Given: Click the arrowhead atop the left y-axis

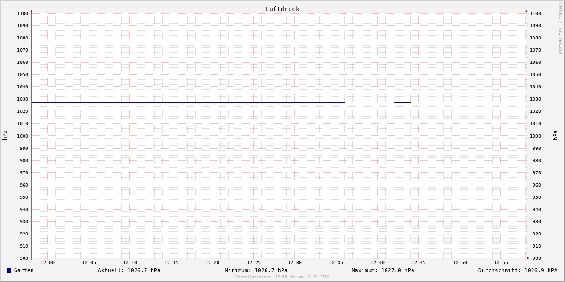Looking at the screenshot, I should click(32, 11).
